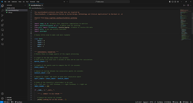Click the BUFFER_LENGTH variable on line 36
Screen dimensions: 193x103
tap(39, 62)
